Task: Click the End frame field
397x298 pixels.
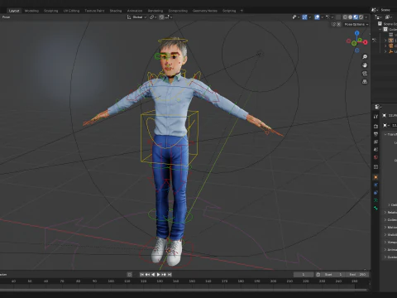Action: [358, 274]
